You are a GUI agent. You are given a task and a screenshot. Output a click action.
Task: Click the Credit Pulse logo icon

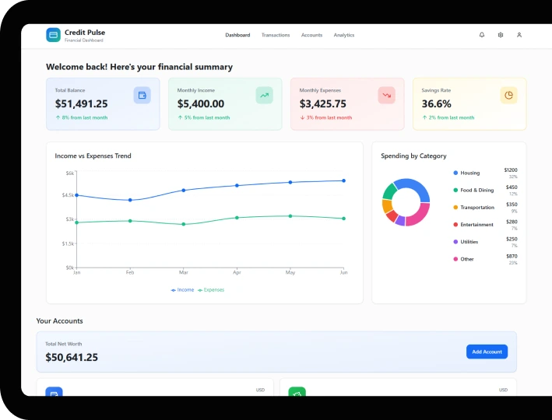click(53, 35)
